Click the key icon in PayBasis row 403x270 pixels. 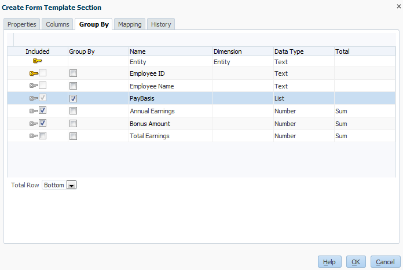(34, 99)
